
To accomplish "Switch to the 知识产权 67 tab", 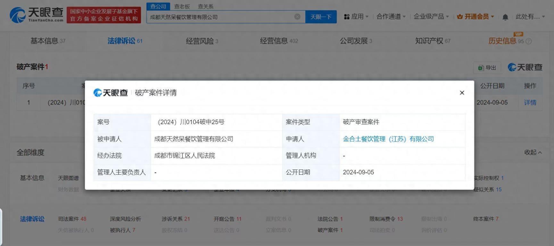I will click(433, 41).
